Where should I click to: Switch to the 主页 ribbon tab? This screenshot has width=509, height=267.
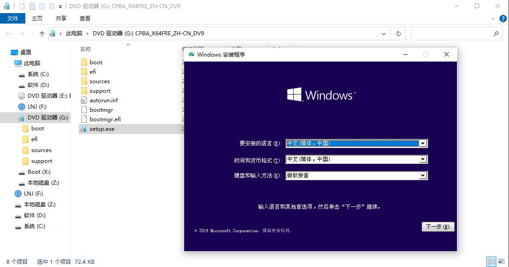[x=37, y=19]
